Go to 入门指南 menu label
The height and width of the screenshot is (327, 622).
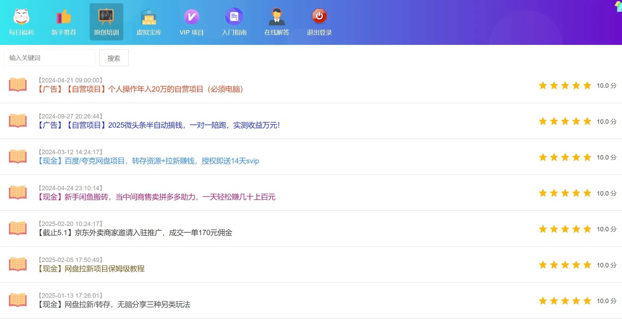tap(234, 32)
